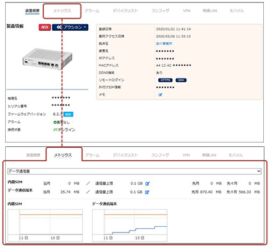Open デバイスリスト tab in the product info view
The image size is (269, 246).
point(126,11)
